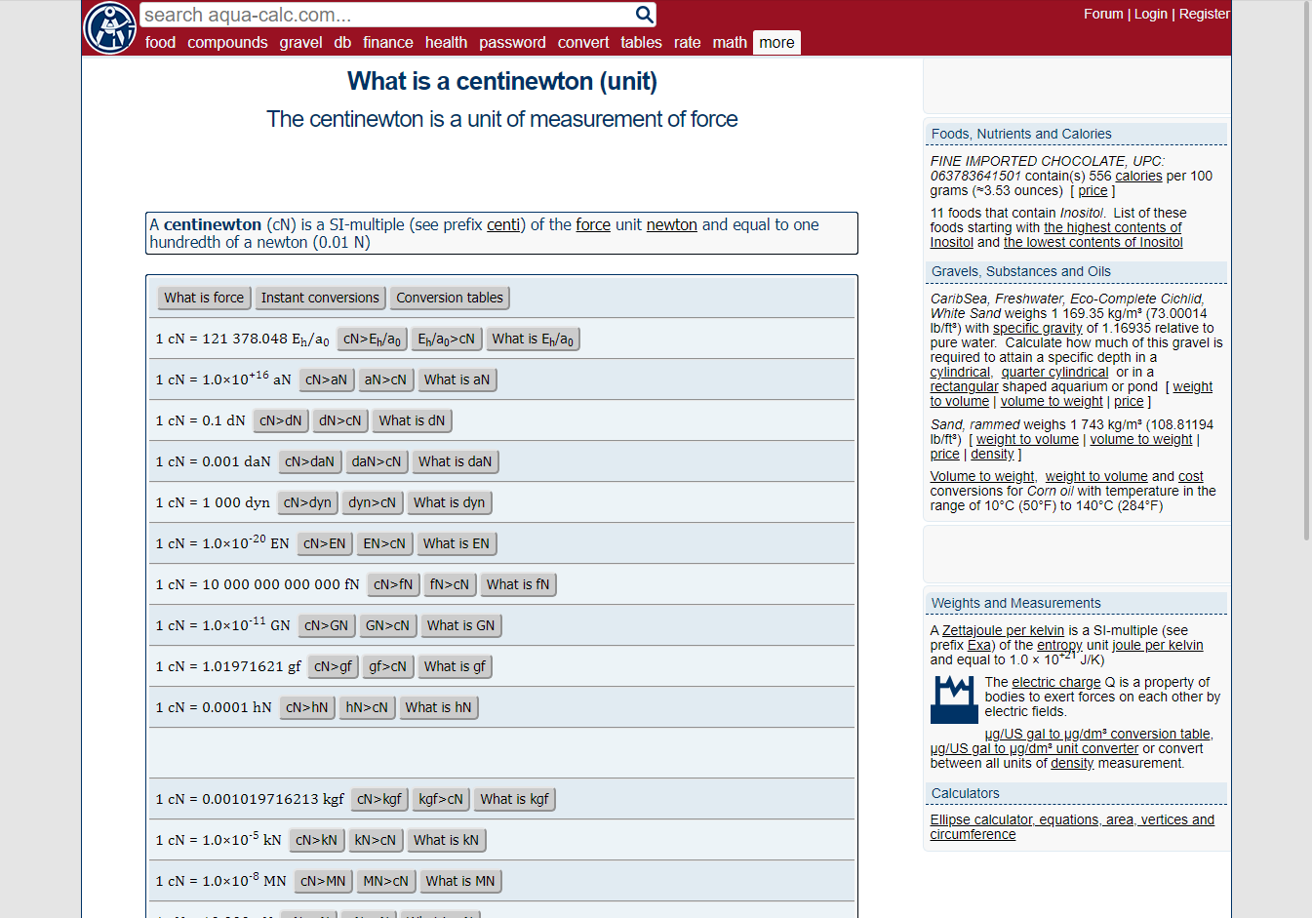1312x918 pixels.
Task: Click the What is force button
Action: tap(204, 298)
